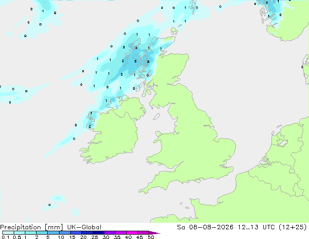Click the 1–2 mm legend color swatch
Image resolution: width=309 pixels, height=239 pixels.
click(31, 233)
